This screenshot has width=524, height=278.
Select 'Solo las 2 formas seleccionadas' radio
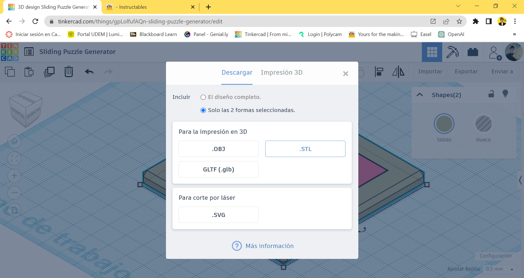(x=203, y=110)
